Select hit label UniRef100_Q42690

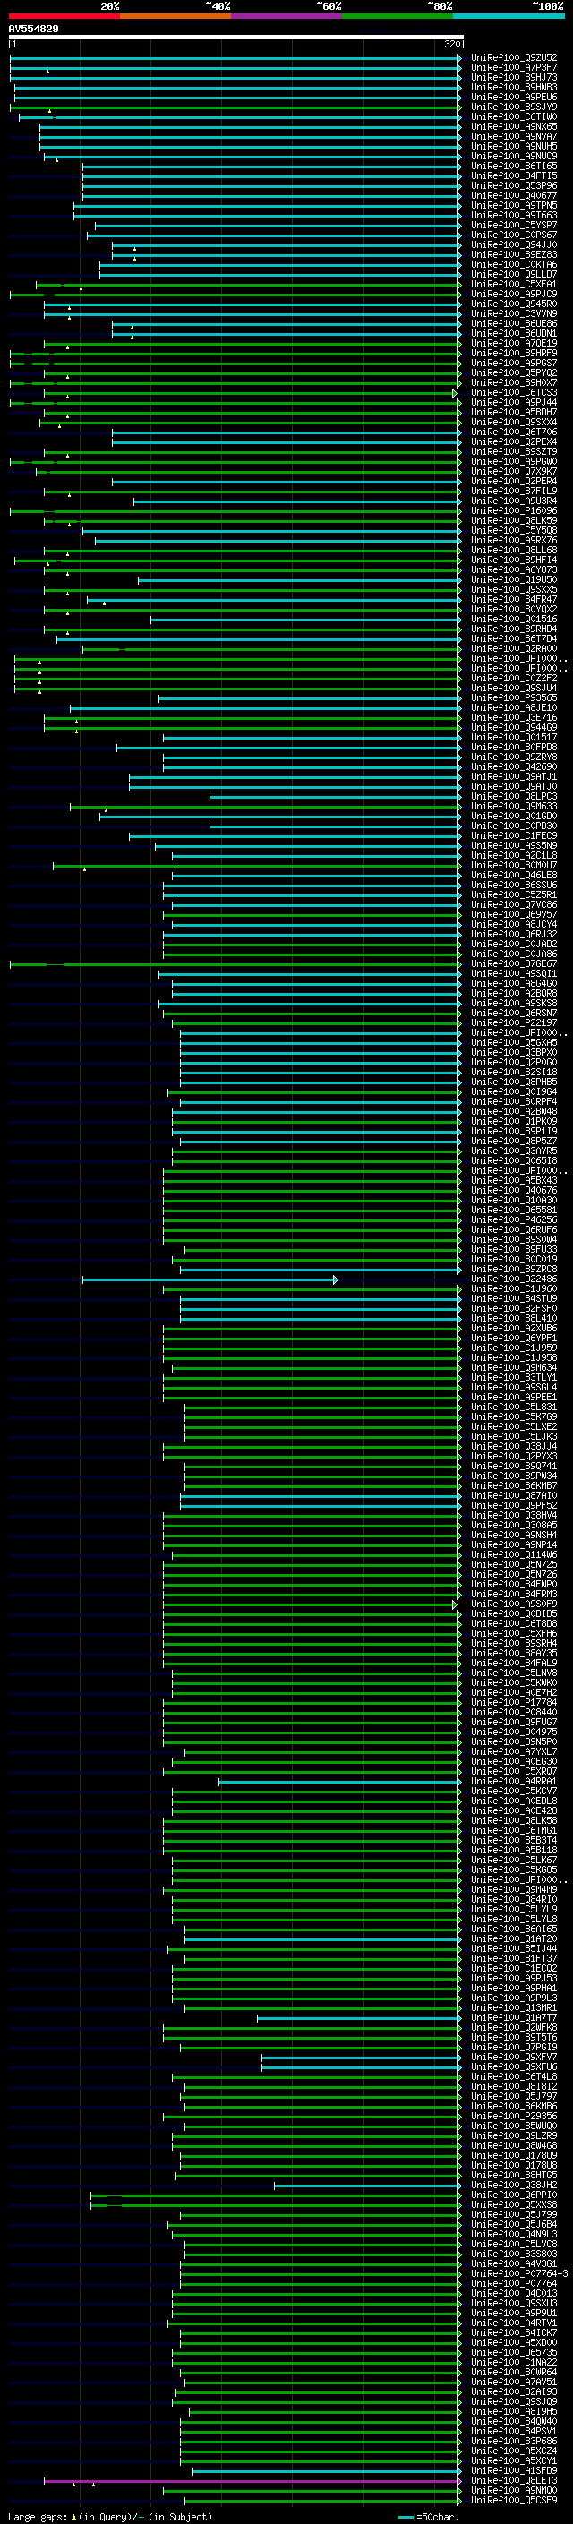tap(514, 766)
